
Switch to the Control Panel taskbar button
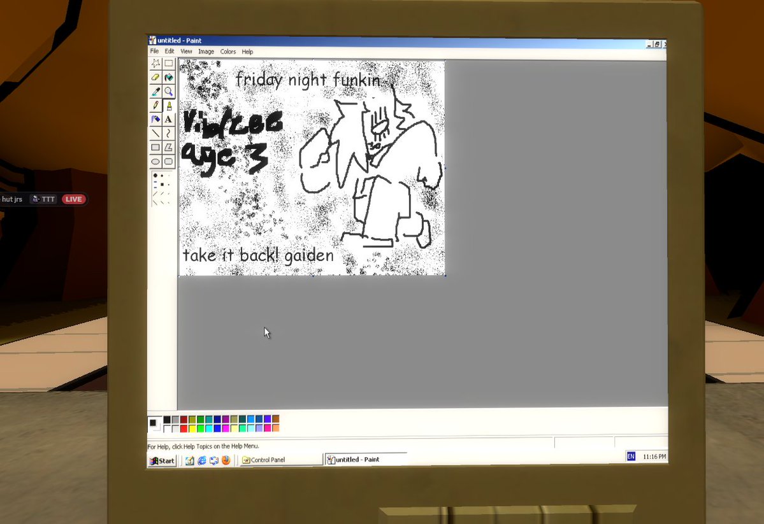pos(280,460)
